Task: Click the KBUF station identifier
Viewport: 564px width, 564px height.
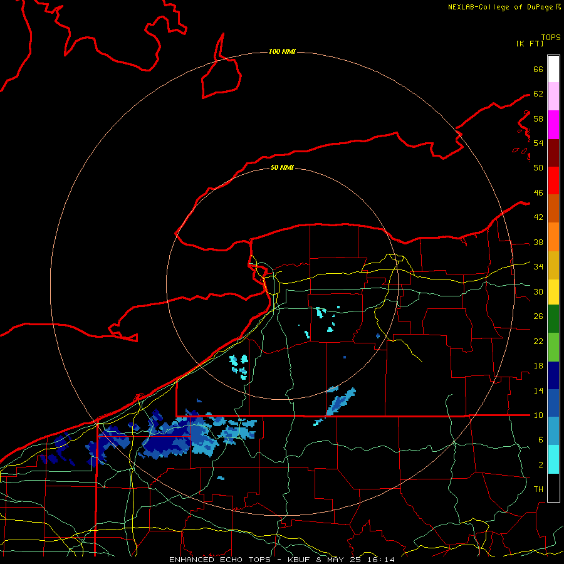Action: 300,560
